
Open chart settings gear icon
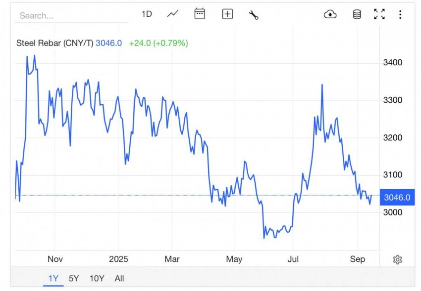click(397, 259)
